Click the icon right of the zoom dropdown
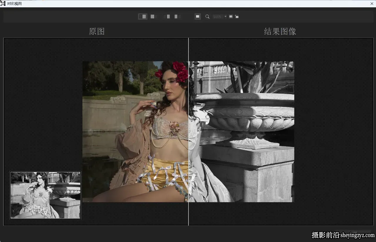Viewport: 376px width, 242px height. pyautogui.click(x=231, y=17)
